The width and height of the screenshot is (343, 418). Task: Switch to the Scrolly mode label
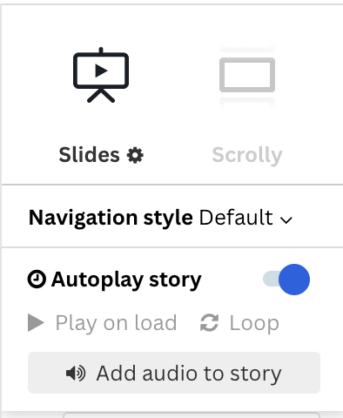(x=247, y=156)
